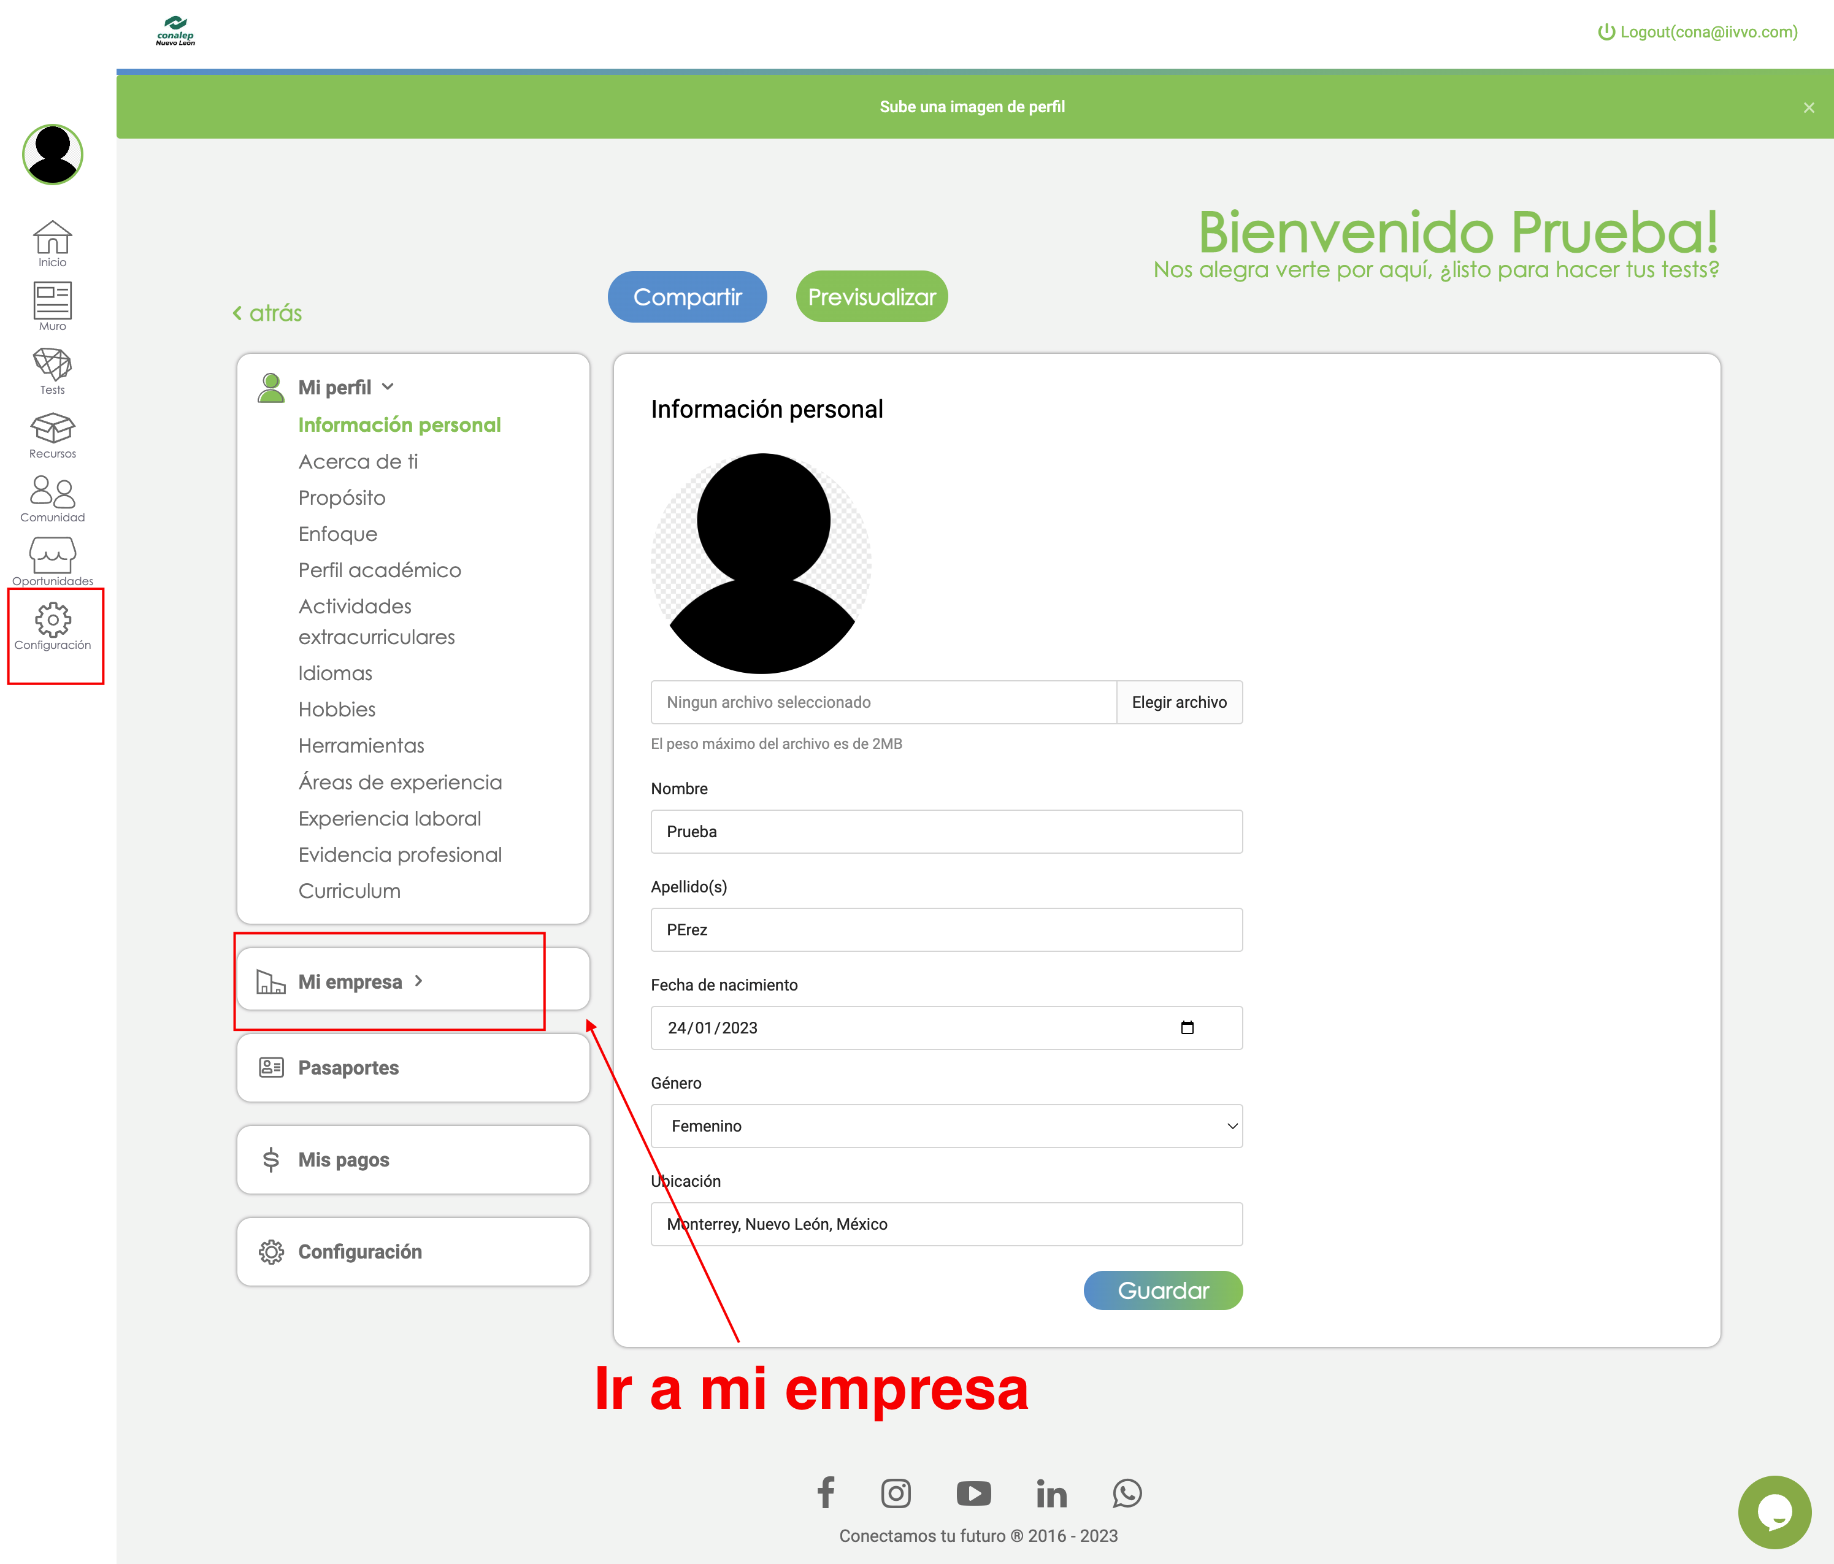Click the Elegir archivo button
The height and width of the screenshot is (1564, 1834).
coord(1179,702)
